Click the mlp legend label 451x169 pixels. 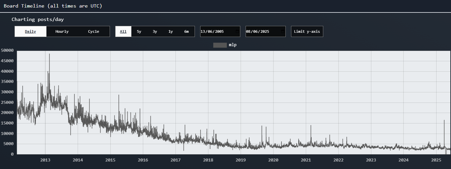pyautogui.click(x=233, y=45)
